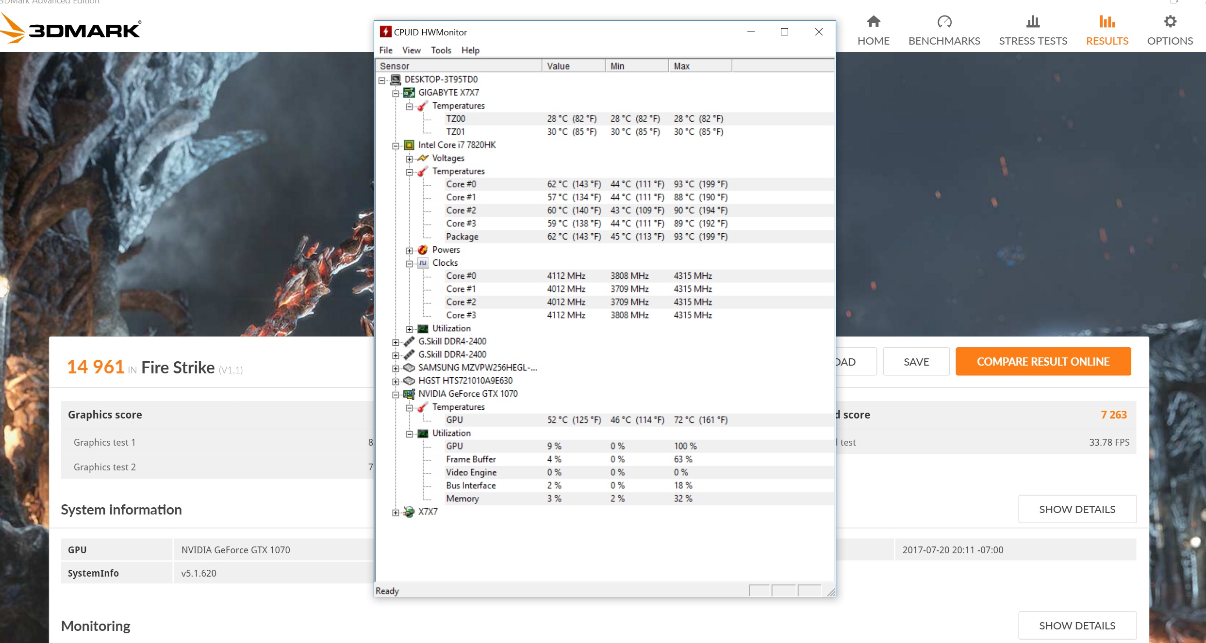Screen dimensions: 1206x643
Task: Expand the SAMSUNG MZVPW256HEGL node
Action: tap(396, 368)
